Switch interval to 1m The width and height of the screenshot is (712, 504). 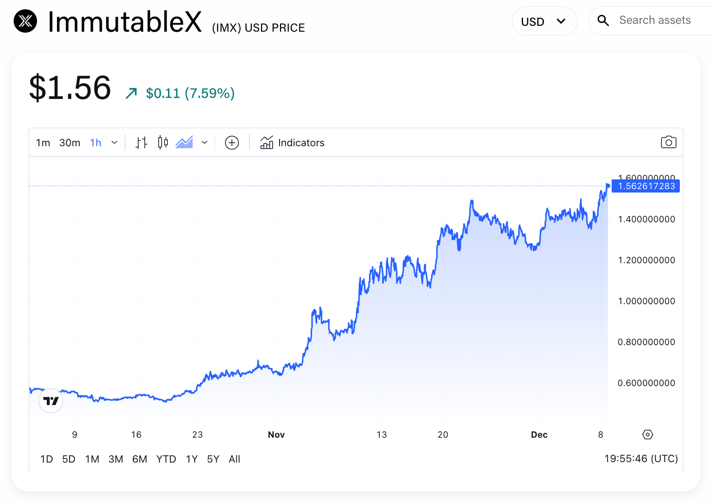[x=43, y=142]
